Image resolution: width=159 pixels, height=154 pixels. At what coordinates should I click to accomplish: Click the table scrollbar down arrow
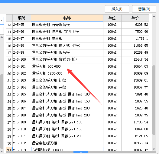pyautogui.click(x=154, y=149)
